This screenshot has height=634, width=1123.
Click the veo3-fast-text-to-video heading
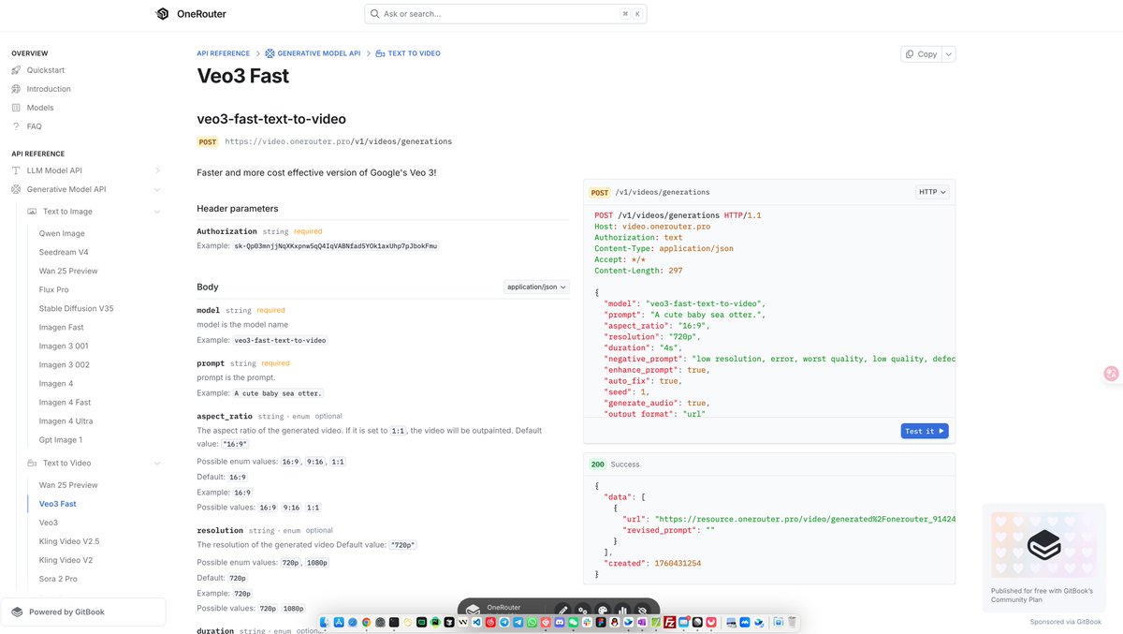271,119
